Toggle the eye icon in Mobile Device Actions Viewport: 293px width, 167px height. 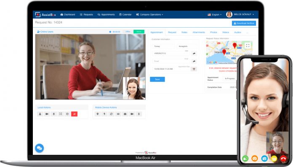[118, 114]
